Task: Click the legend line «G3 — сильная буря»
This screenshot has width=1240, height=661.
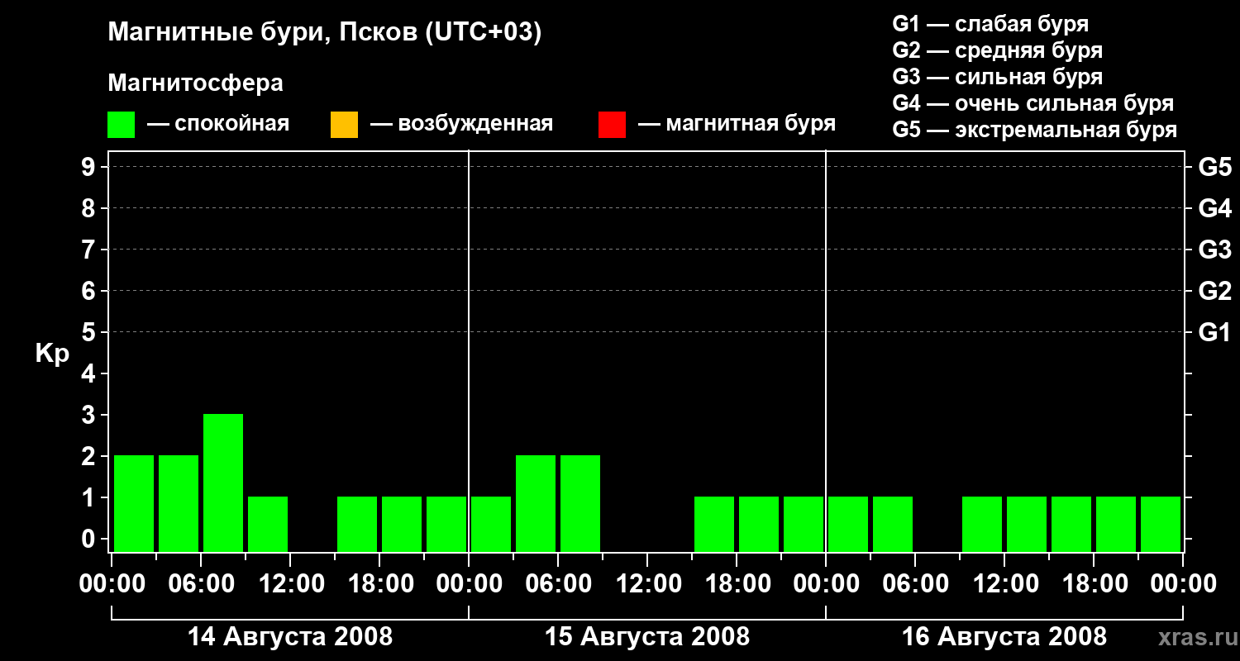Action: pyautogui.click(x=998, y=77)
